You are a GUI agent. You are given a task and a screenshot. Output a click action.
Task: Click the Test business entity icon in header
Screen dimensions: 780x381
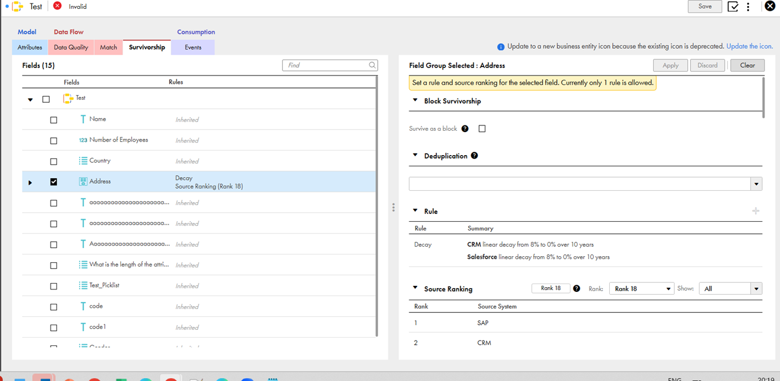click(x=17, y=7)
